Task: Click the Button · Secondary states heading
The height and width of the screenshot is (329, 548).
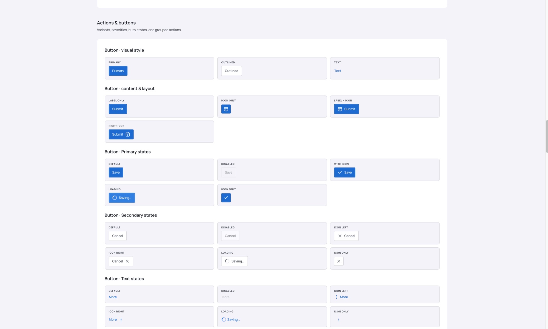Action: pos(131,215)
